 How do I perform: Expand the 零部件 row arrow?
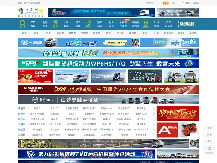(154, 135)
